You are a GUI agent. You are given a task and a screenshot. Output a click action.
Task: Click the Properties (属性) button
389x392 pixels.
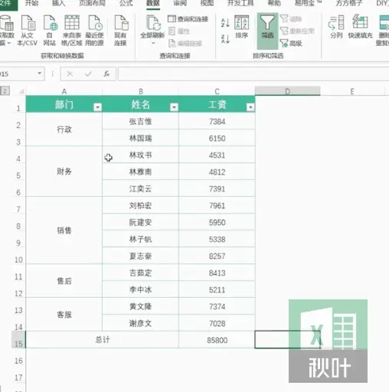click(179, 31)
